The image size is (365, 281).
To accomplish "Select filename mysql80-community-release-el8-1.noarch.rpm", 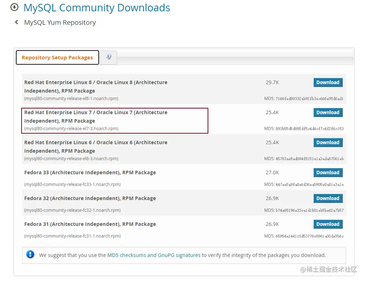I will tap(71, 98).
